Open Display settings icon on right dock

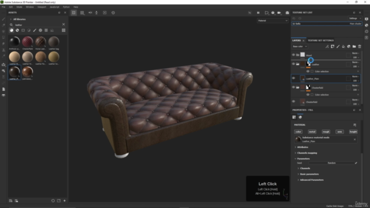367,19
